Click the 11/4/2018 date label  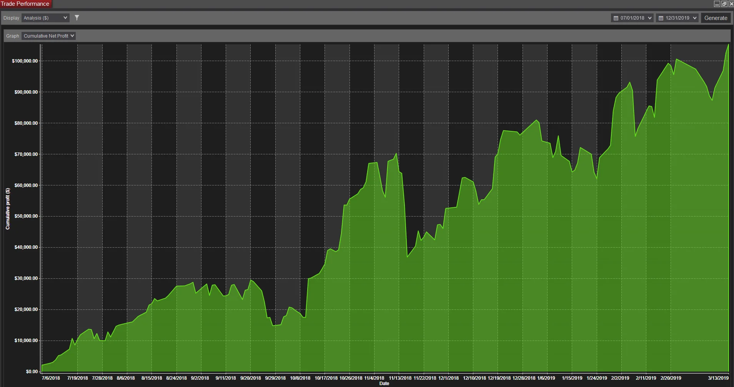coord(374,378)
